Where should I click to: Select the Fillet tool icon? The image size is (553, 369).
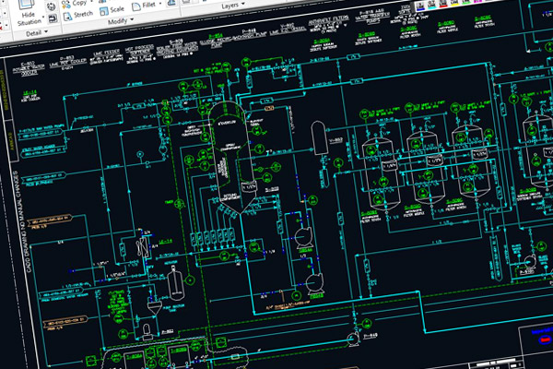[136, 6]
